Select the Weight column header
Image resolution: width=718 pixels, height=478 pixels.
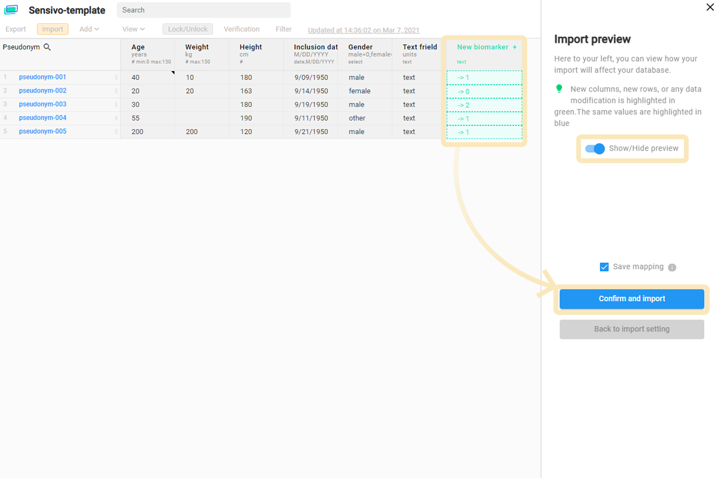(x=202, y=54)
